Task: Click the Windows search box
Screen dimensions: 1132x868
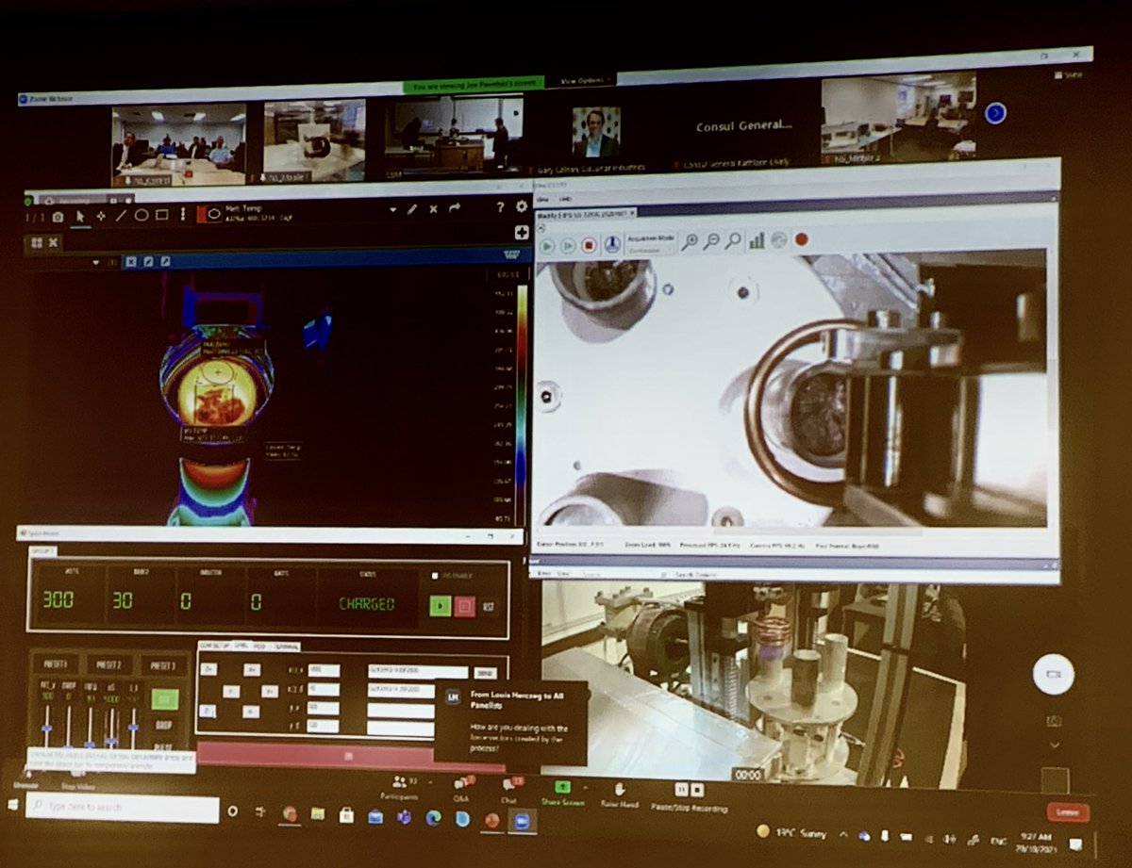Action: pos(122,808)
